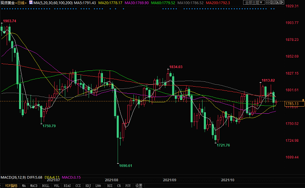Switch to the MACD indicator tab
Screen dimensions: 305x188
coord(34,186)
